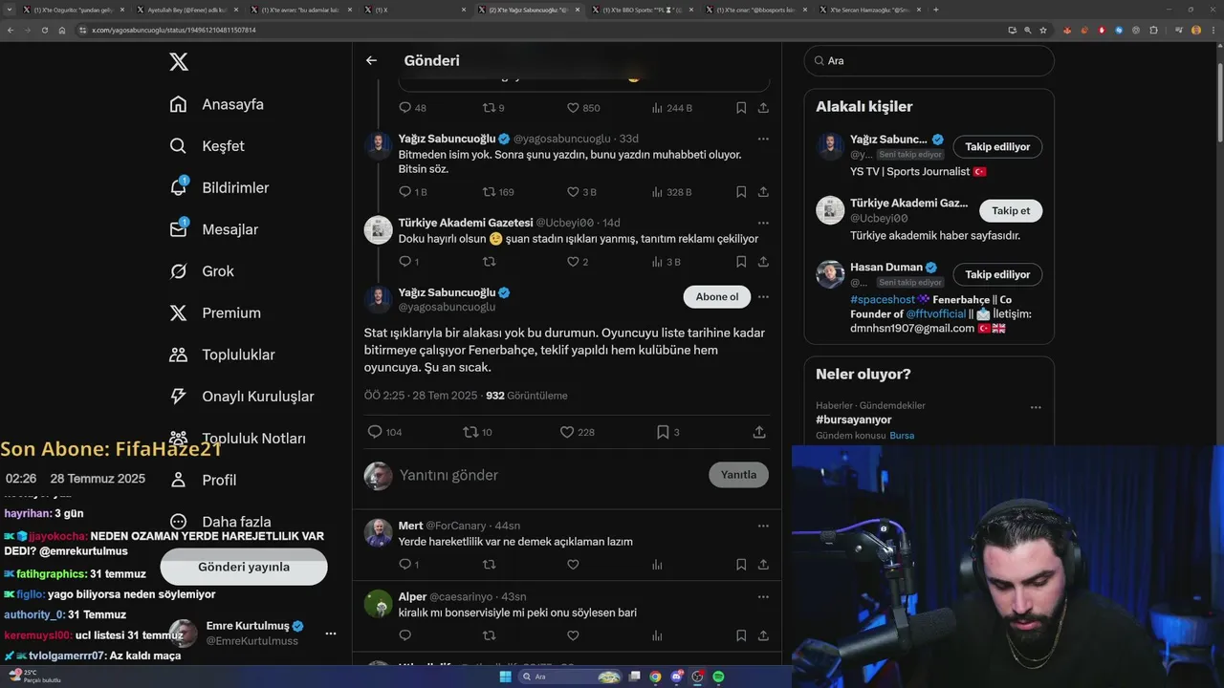Open more options on Alper's reply

coord(763,596)
